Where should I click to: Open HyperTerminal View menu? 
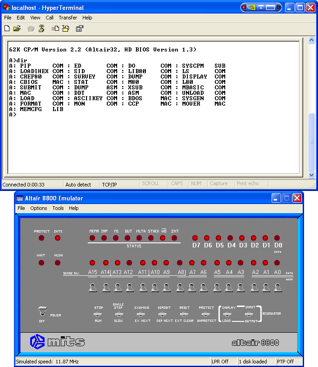(35, 18)
